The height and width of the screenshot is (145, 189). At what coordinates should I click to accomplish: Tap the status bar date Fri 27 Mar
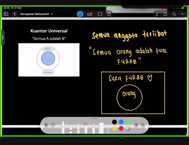(16, 8)
